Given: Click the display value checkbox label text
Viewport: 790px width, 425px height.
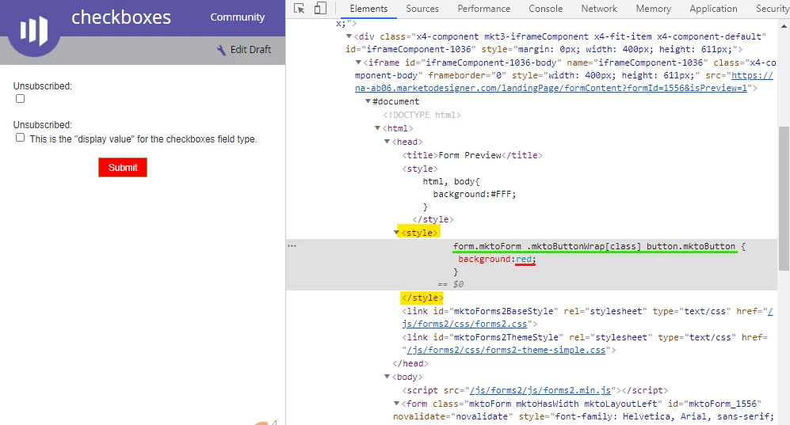Looking at the screenshot, I should pos(143,139).
